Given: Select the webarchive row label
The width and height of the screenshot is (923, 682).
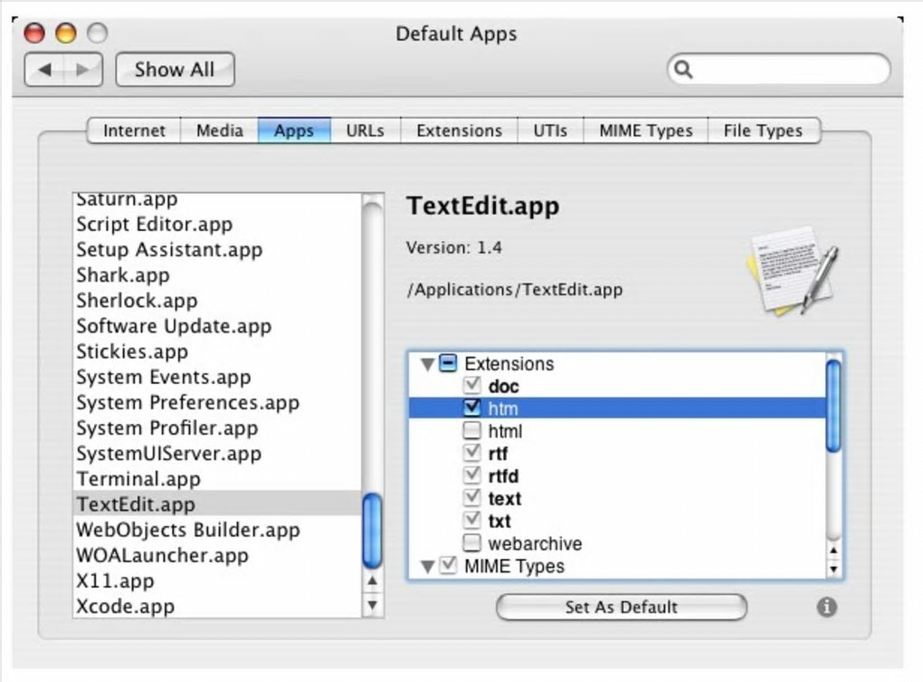Looking at the screenshot, I should coord(535,543).
